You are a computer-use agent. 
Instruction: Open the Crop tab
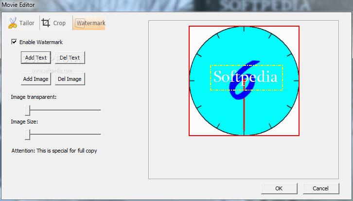(55, 23)
